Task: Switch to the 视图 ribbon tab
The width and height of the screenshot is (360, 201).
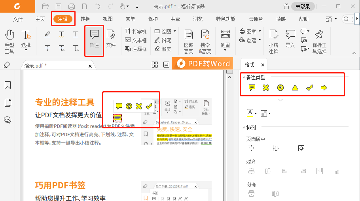Action: (108, 19)
